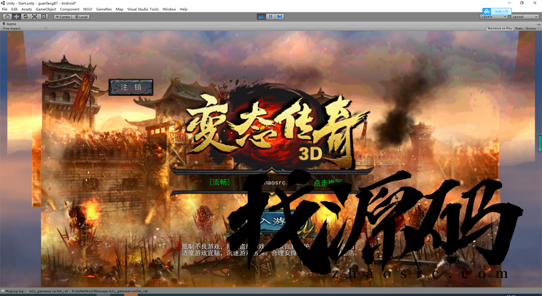Select the Hand tool in toolbar
Viewport: 542px width, 296px height.
(7, 16)
